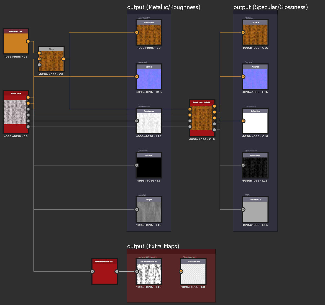Click the '(metallic)' identifier label
Viewport: 325px width, 305px height.
point(143,151)
